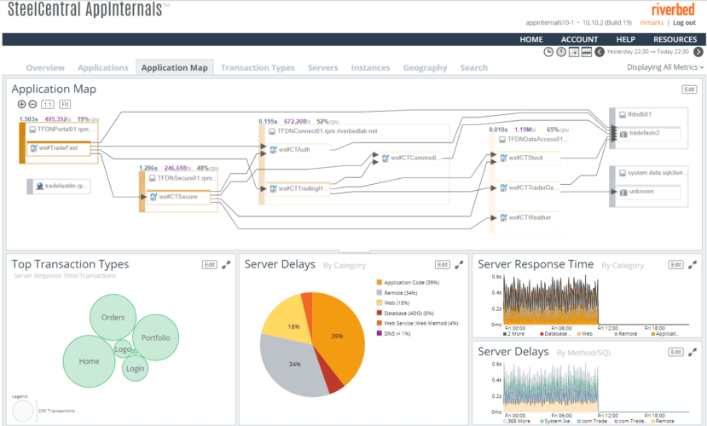This screenshot has height=426, width=707.
Task: Open the ACCOUNT menu
Action: click(579, 40)
